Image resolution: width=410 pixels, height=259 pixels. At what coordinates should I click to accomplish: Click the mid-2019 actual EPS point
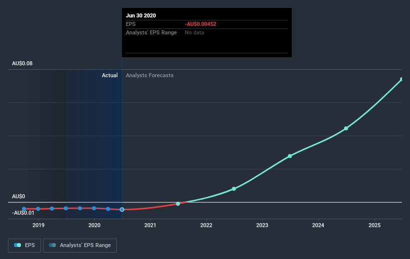point(66,208)
